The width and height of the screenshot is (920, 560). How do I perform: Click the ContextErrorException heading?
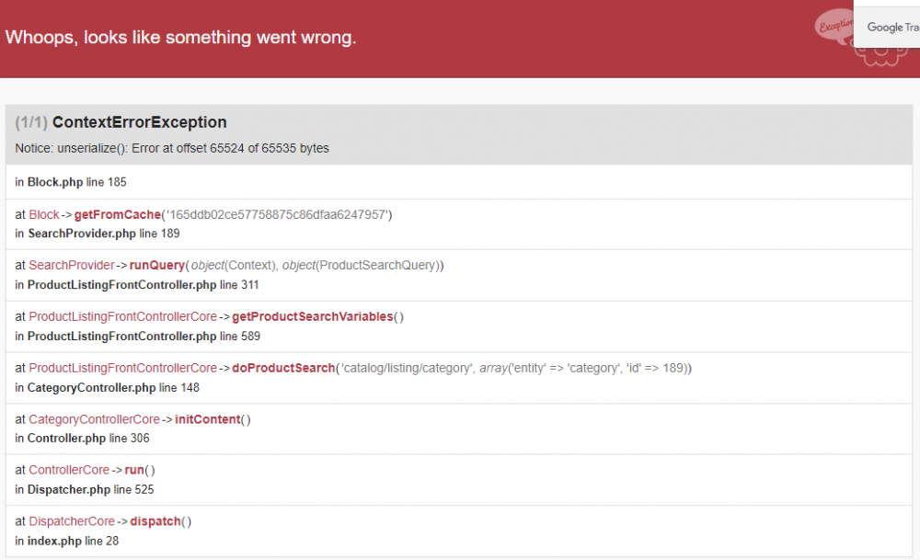click(x=139, y=122)
